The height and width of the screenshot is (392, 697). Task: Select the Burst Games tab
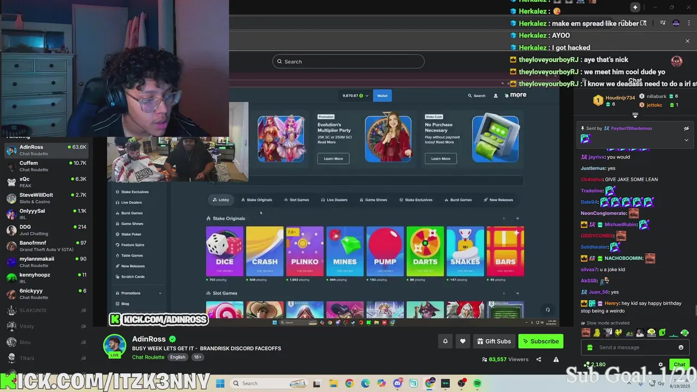point(458,200)
